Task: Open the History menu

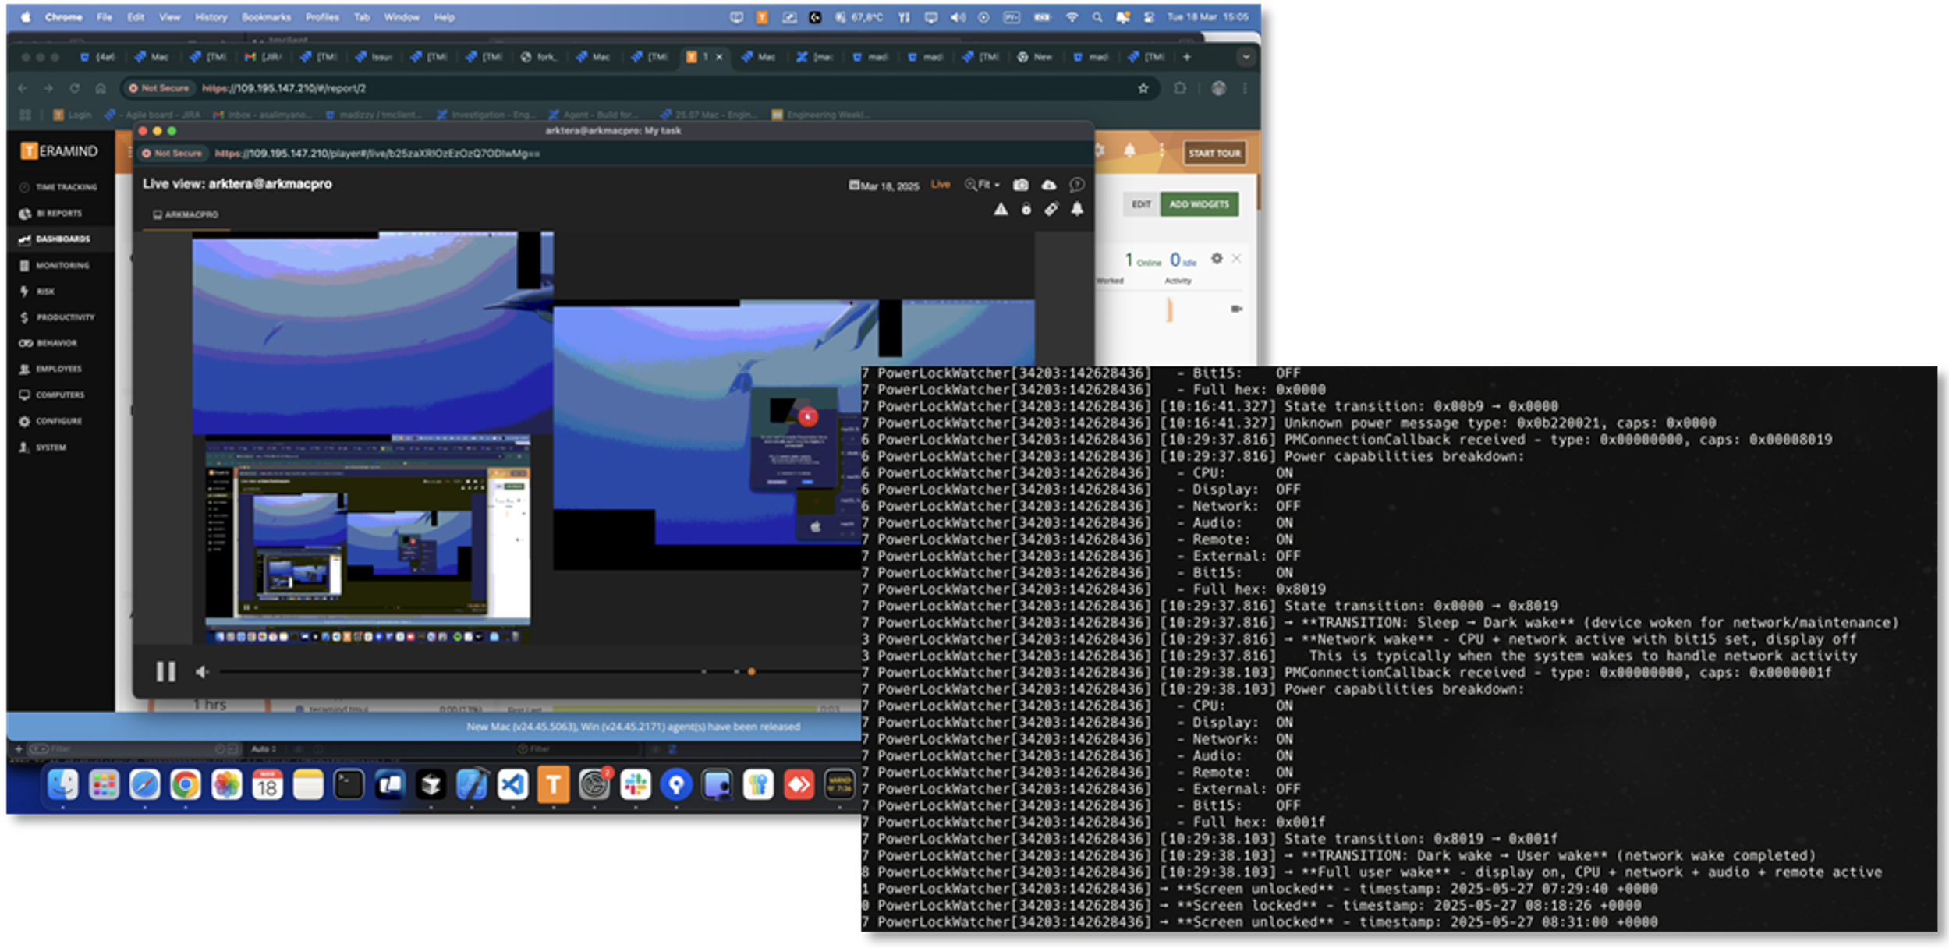Action: [x=211, y=17]
